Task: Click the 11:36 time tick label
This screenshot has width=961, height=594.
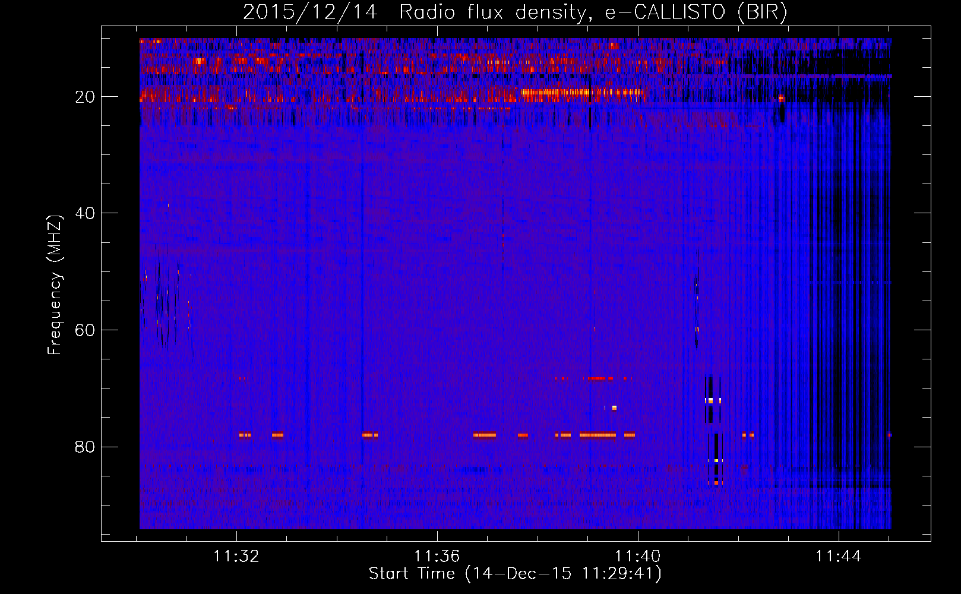Action: 437,557
